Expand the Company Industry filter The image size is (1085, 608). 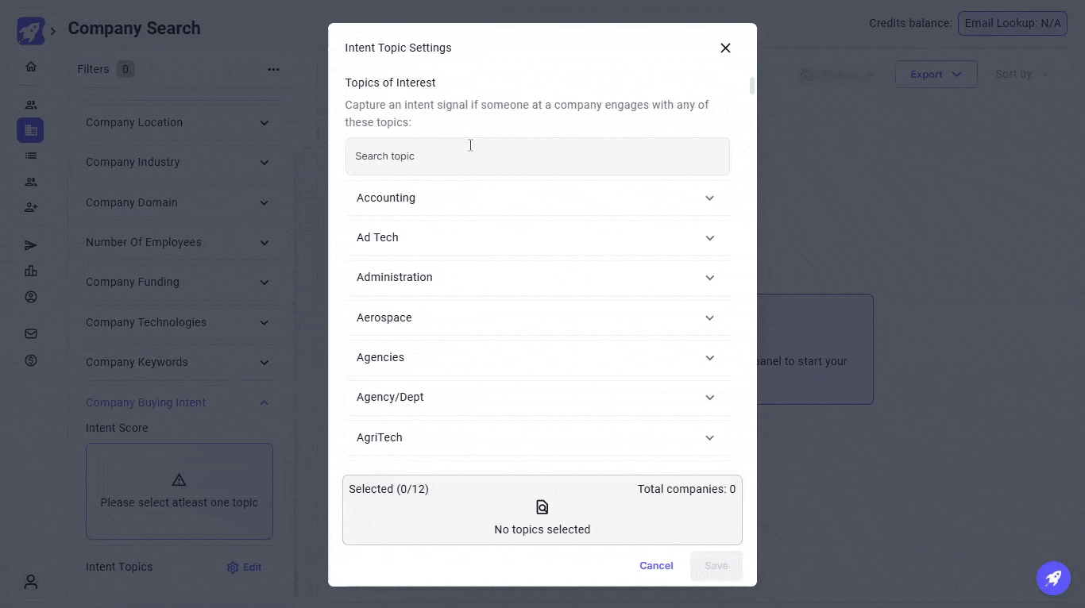pos(264,163)
